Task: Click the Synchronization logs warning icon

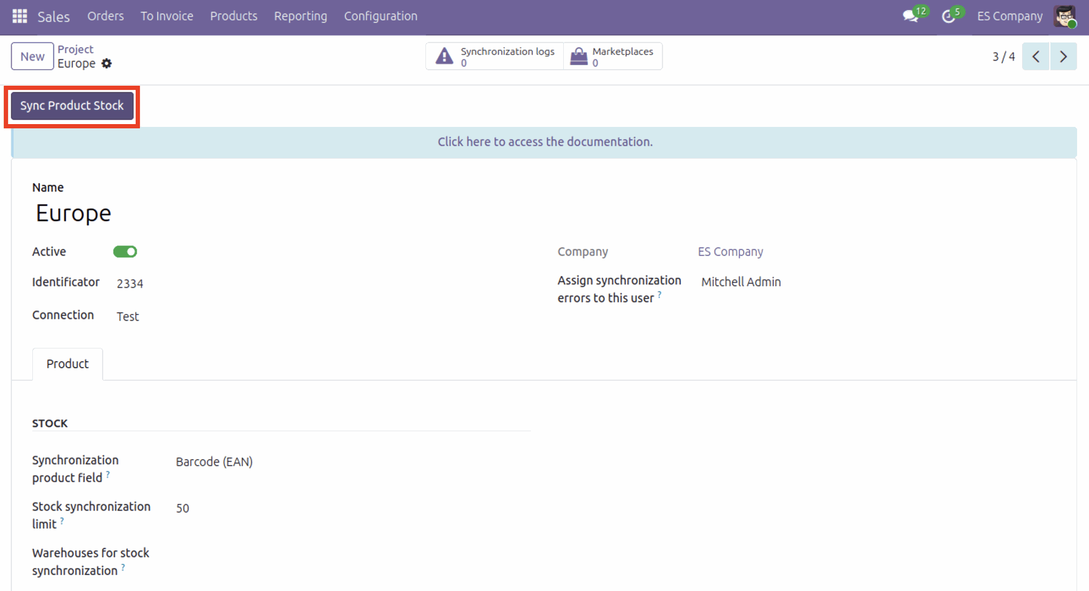Action: (444, 57)
